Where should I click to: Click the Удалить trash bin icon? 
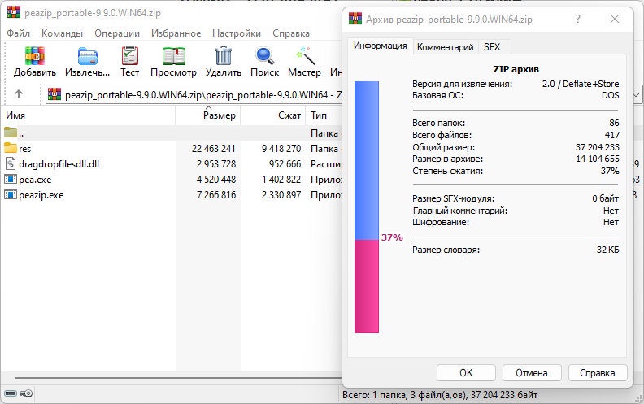pyautogui.click(x=224, y=56)
